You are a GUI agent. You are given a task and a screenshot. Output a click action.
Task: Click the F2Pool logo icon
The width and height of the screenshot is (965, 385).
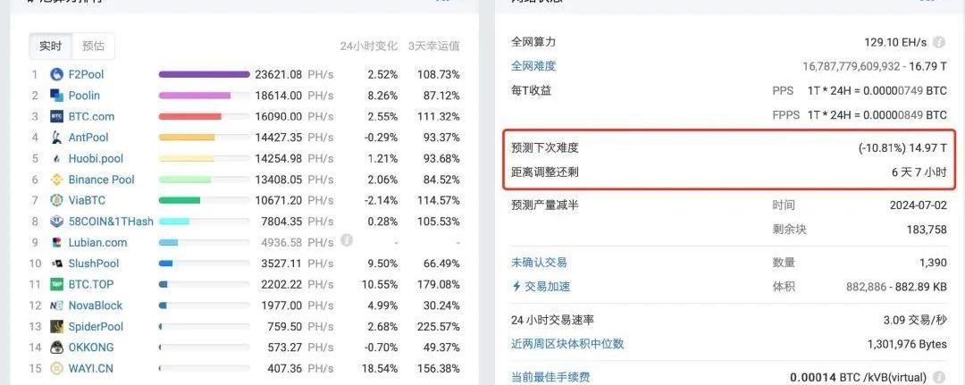click(x=57, y=74)
